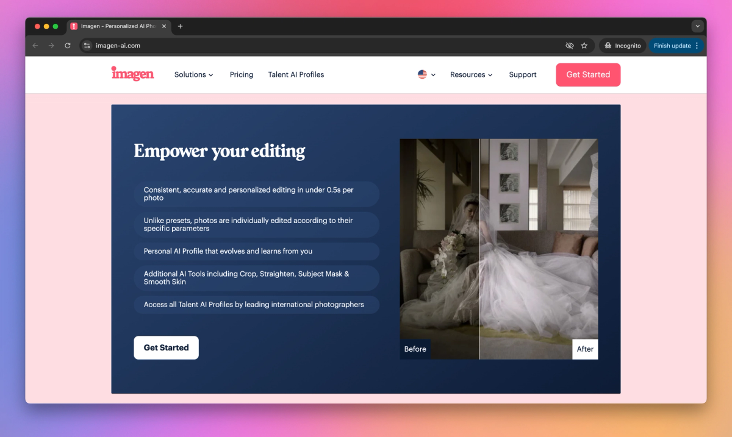The height and width of the screenshot is (437, 732).
Task: Click the 'Unlike presets, photos are individually edited' item
Action: pyautogui.click(x=257, y=224)
